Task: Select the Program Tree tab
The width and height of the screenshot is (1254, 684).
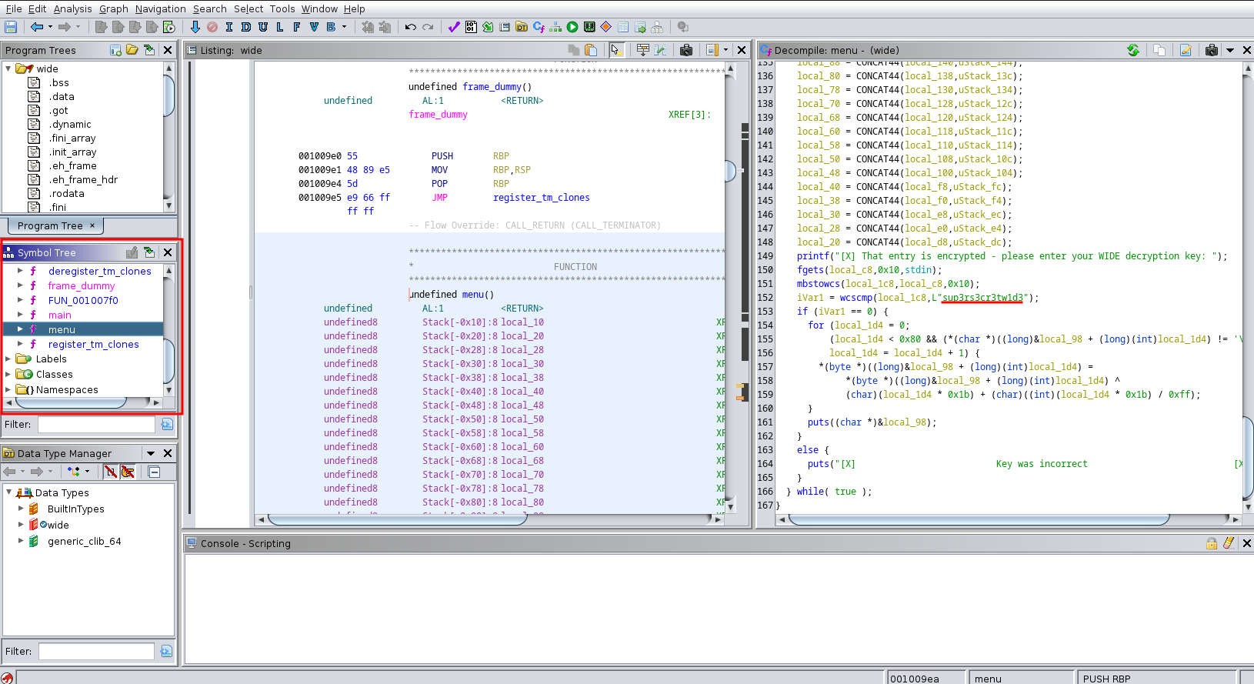Action: coord(50,225)
